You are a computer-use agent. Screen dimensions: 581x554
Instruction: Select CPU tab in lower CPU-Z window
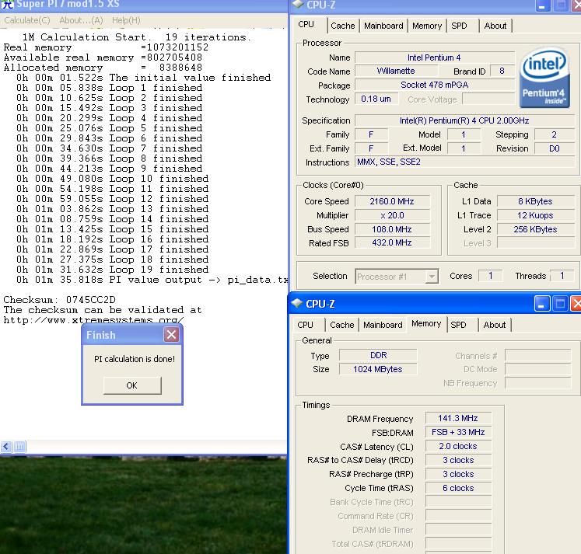pos(306,325)
